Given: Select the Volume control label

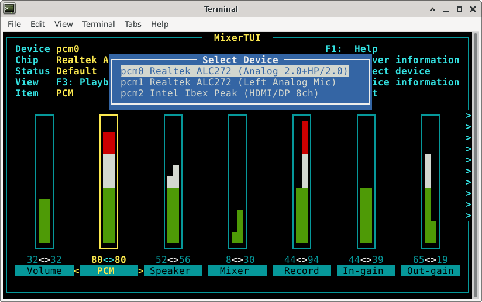Looking at the screenshot, I should pyautogui.click(x=44, y=271).
